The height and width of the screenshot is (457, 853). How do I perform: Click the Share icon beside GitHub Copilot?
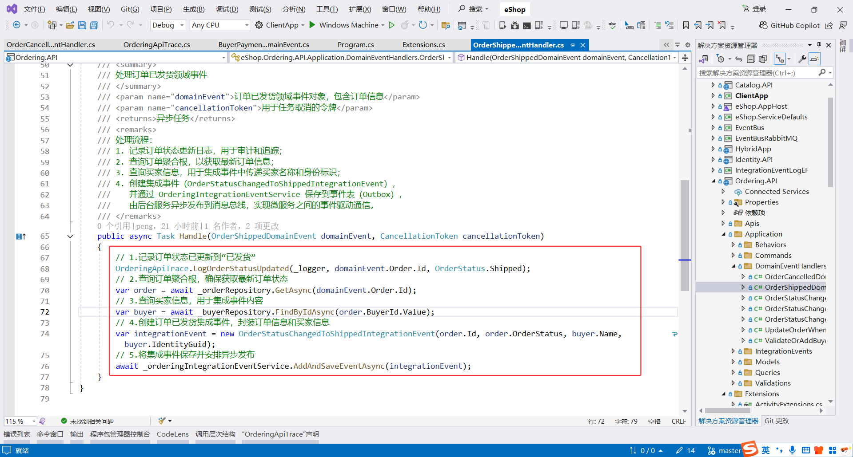pos(829,25)
